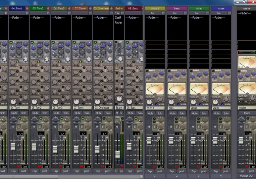
Task: Open the drum 1 bus name menu
Action: pyautogui.click(x=155, y=8)
